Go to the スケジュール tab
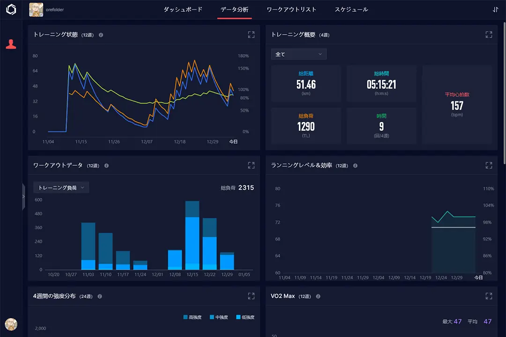The height and width of the screenshot is (337, 506). pos(351,9)
